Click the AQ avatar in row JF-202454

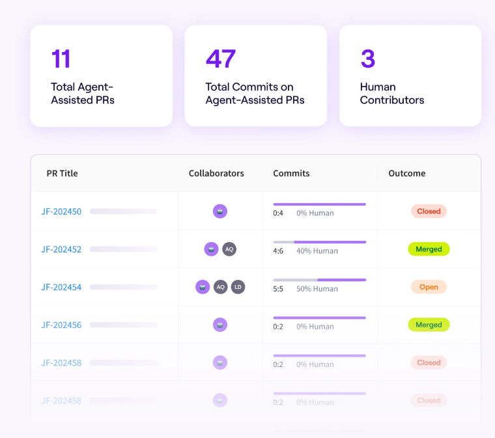click(220, 287)
